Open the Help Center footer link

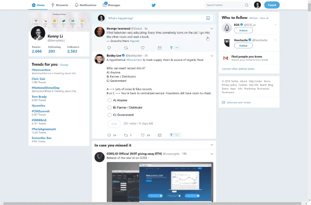(x=255, y=81)
